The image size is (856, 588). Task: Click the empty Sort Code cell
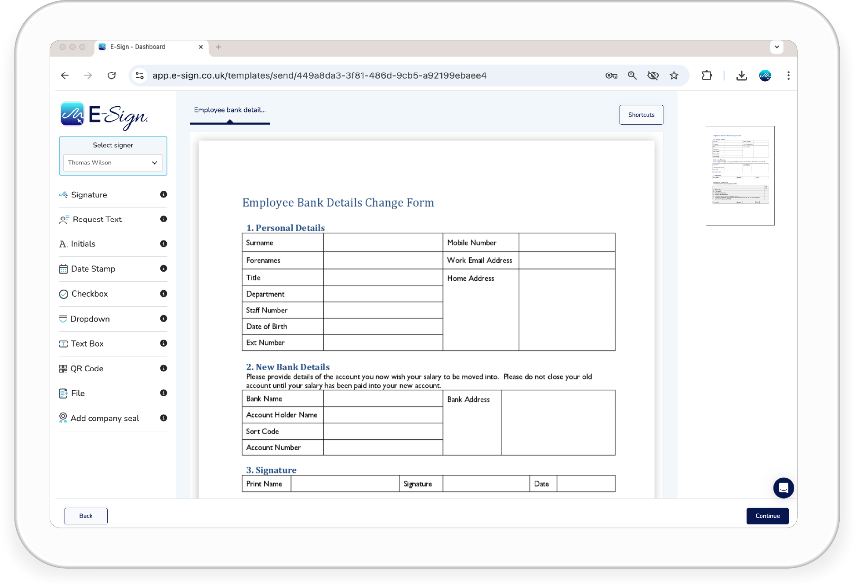click(383, 431)
